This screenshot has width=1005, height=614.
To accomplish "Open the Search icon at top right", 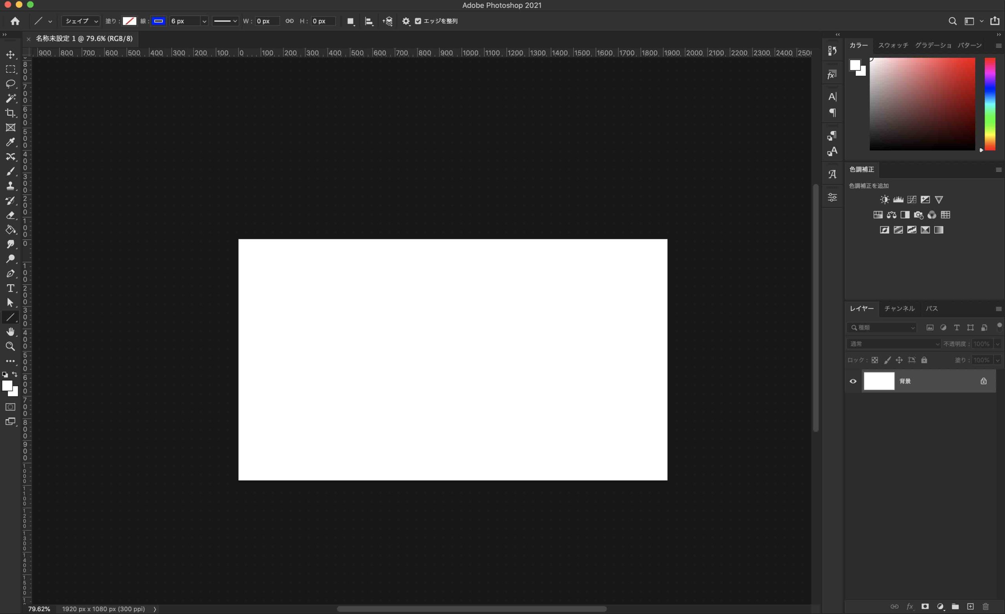I will (952, 21).
